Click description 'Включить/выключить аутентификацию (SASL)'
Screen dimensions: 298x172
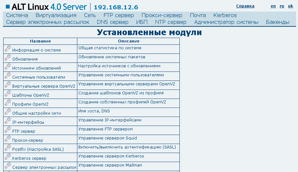127,147
